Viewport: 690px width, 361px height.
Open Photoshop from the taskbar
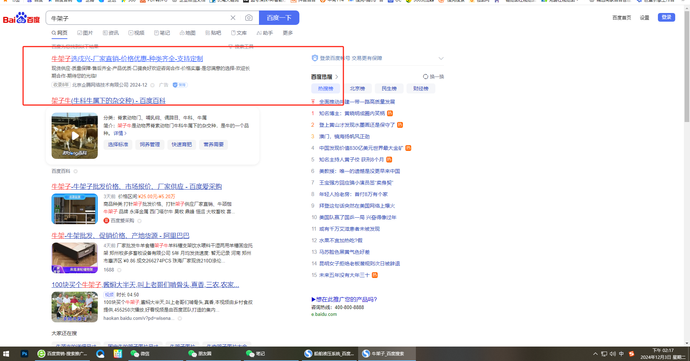point(25,354)
